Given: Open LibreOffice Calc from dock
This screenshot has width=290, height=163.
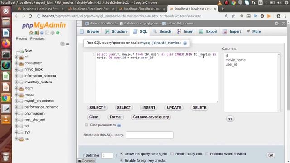Looking at the screenshot, I should (6, 77).
